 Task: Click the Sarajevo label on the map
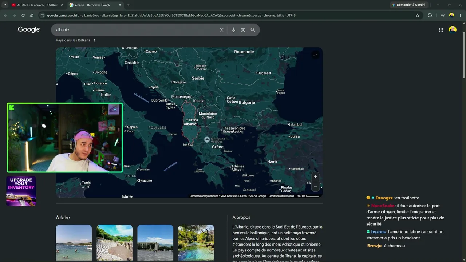178,82
